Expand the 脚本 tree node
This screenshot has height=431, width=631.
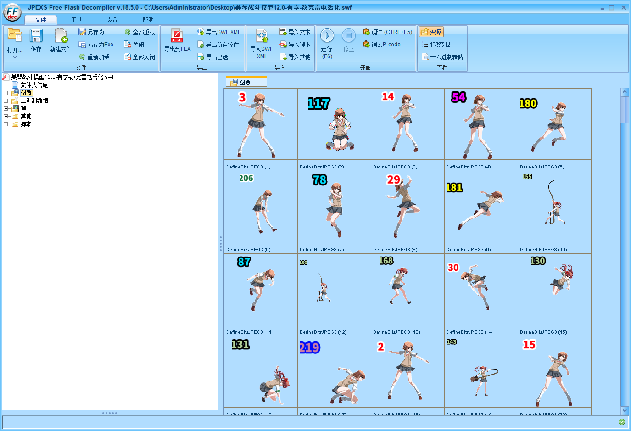tap(6, 124)
